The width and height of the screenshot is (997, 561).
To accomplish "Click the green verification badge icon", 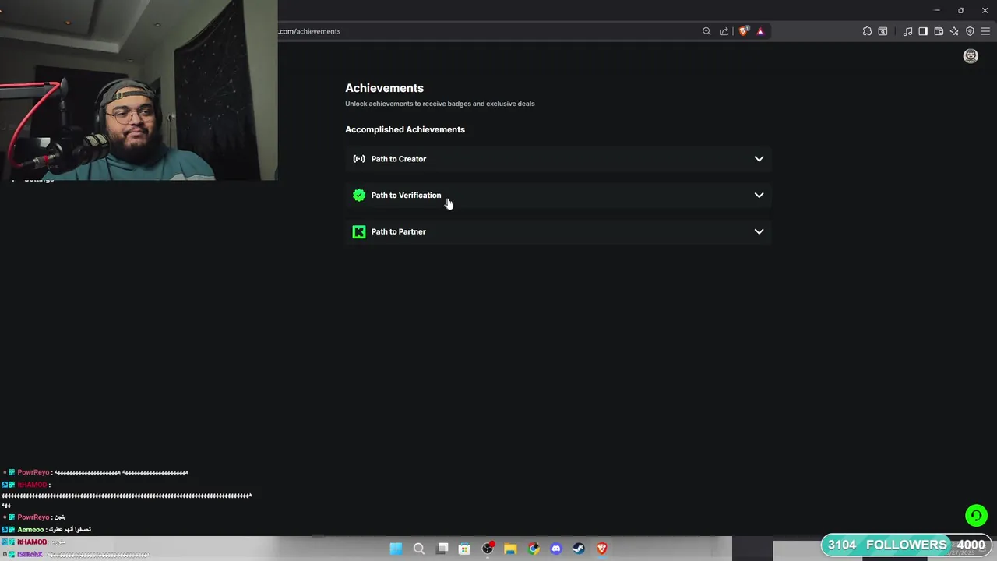I will (x=359, y=196).
